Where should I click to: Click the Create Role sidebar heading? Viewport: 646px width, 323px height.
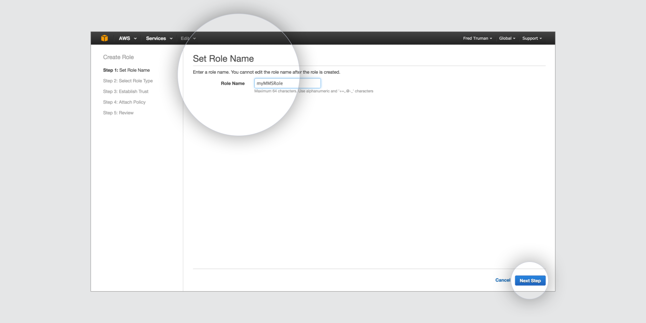(118, 57)
